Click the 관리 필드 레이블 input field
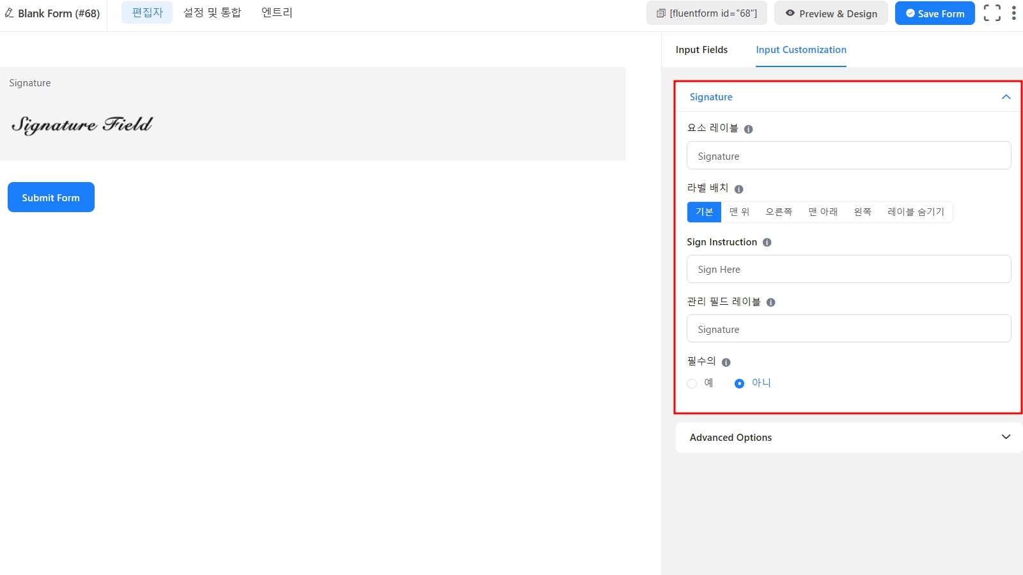 tap(848, 329)
